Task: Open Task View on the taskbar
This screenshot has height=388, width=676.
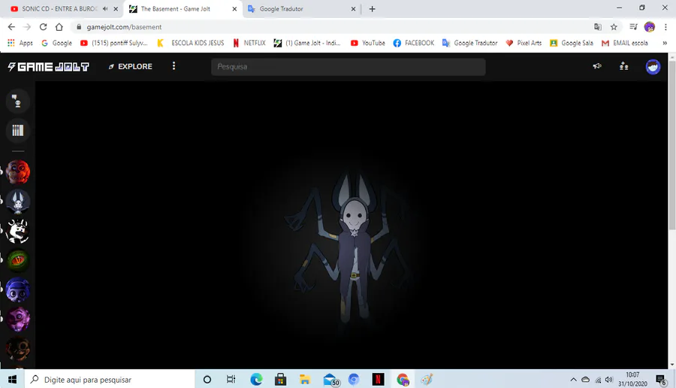Action: pos(231,380)
